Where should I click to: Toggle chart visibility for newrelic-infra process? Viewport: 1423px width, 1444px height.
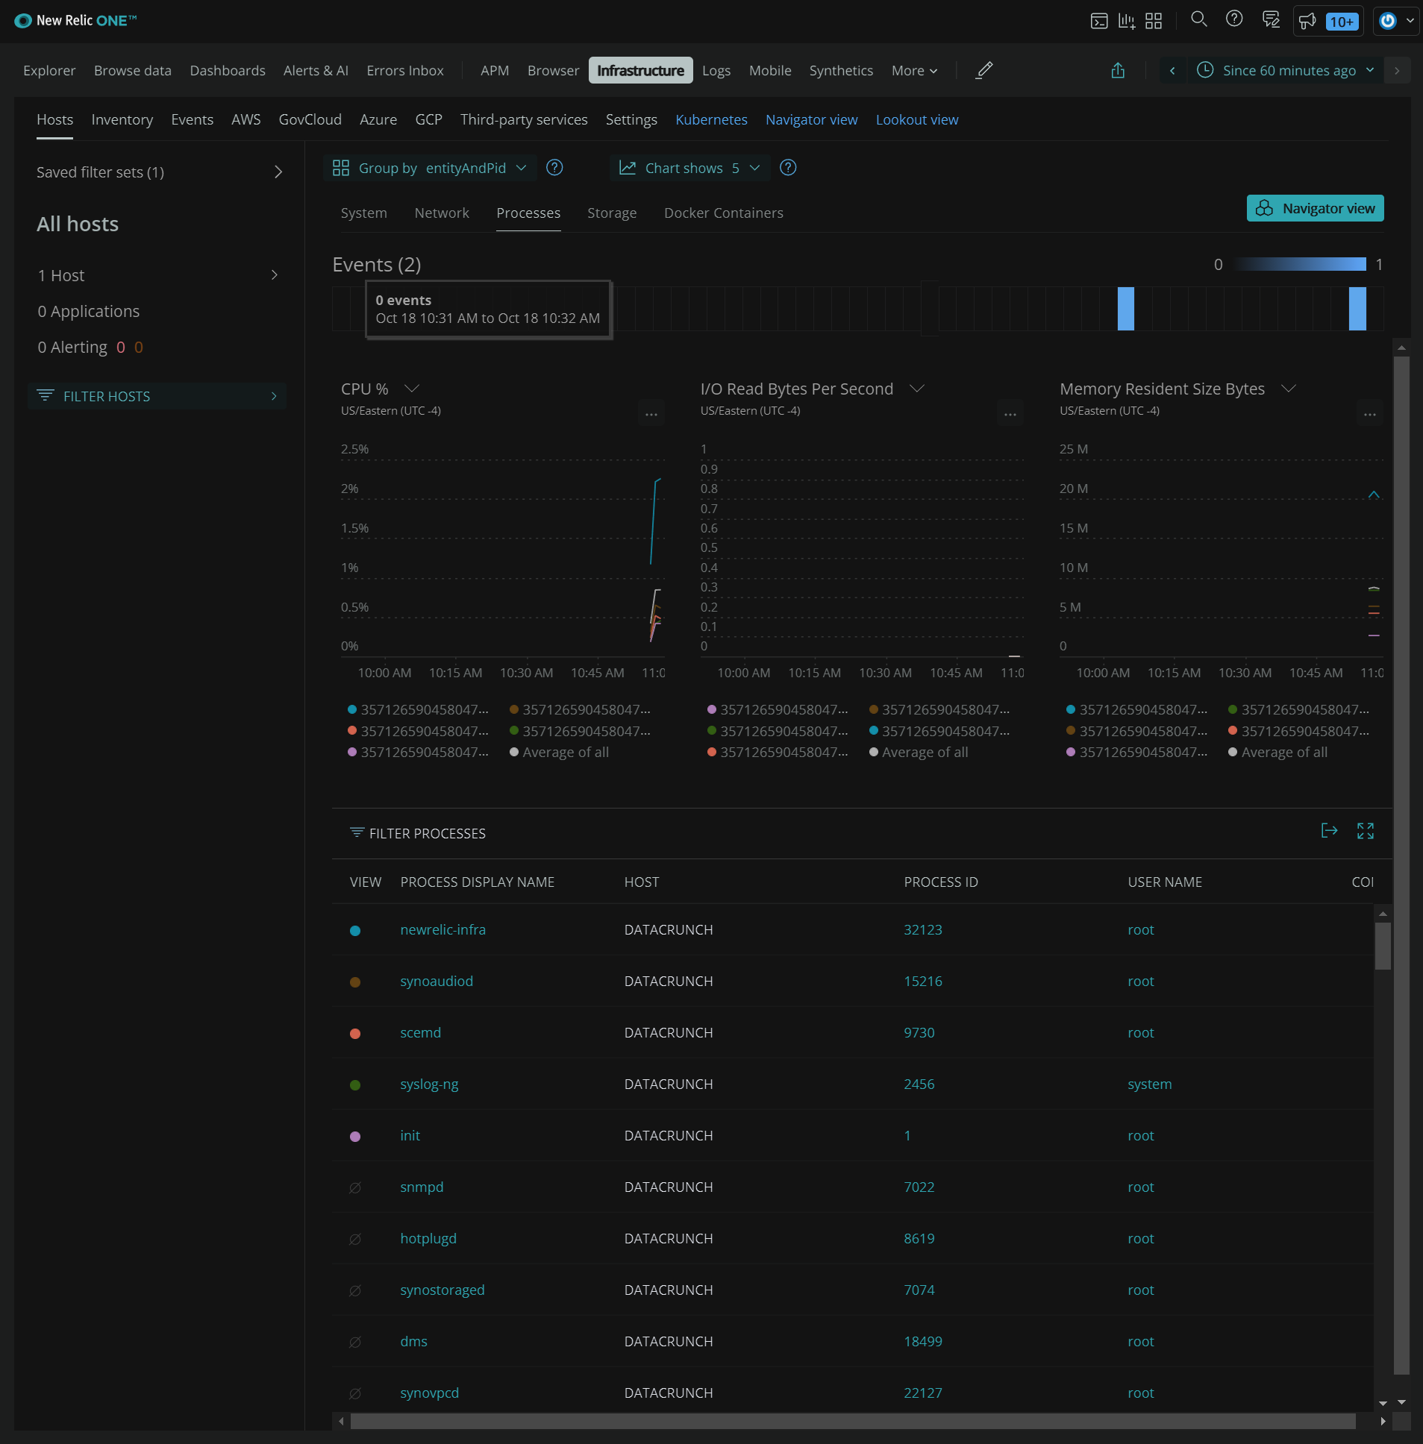pyautogui.click(x=355, y=930)
